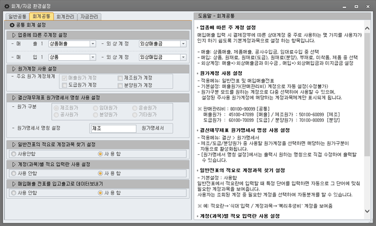Select 사용함 for 매입매출 전표 데이터보내기

point(100,193)
